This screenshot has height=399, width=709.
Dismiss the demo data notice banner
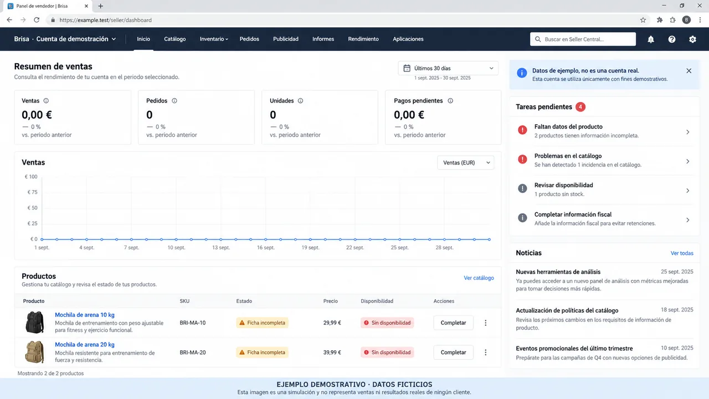click(689, 71)
